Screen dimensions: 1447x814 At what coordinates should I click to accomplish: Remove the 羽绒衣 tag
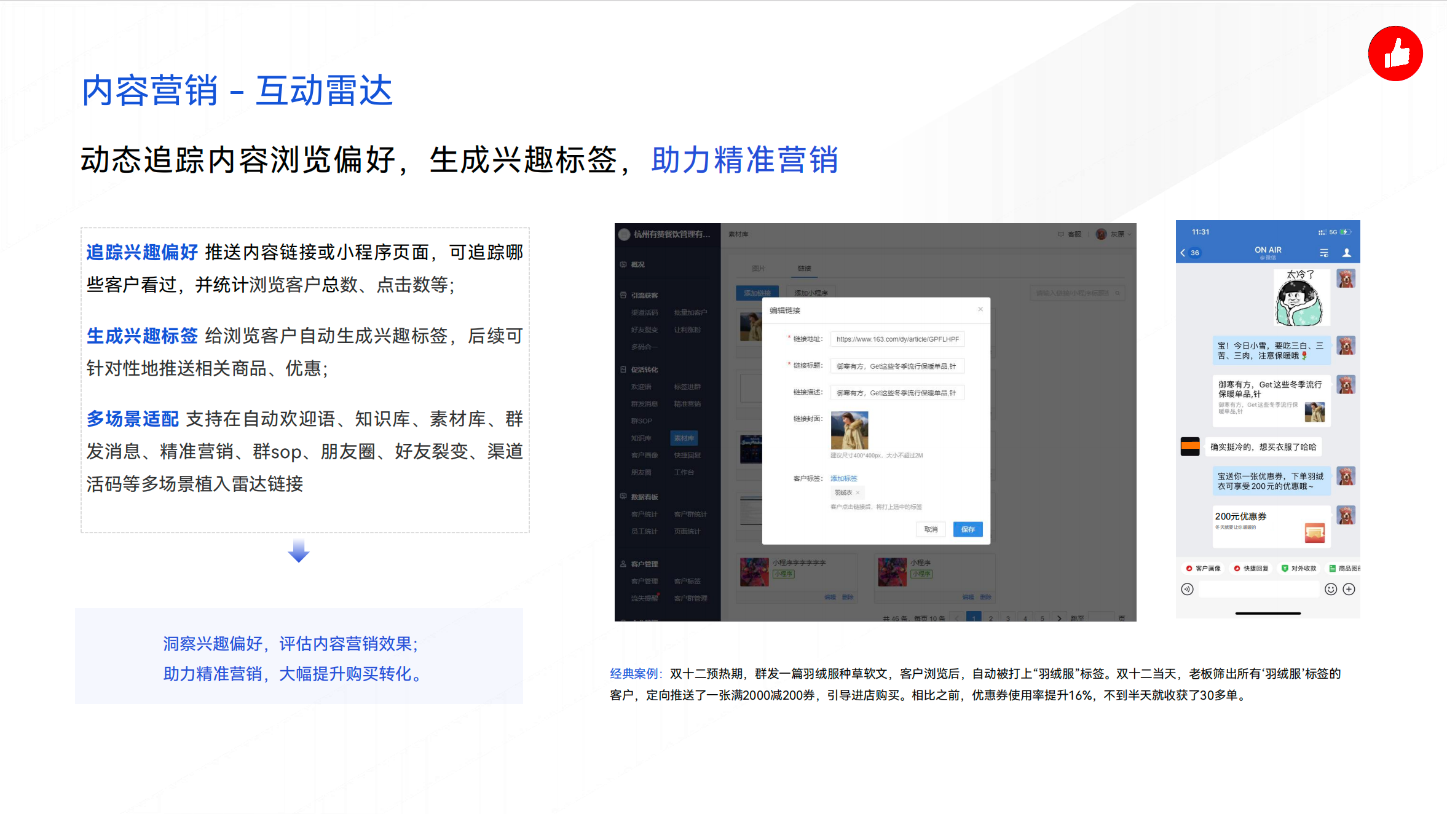coord(858,492)
